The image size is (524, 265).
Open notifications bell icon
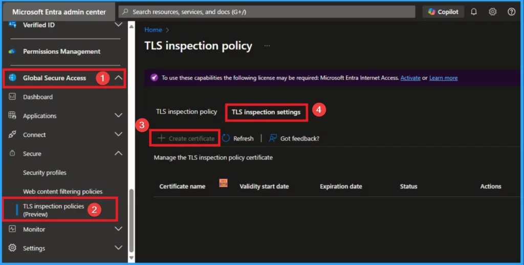click(x=473, y=12)
